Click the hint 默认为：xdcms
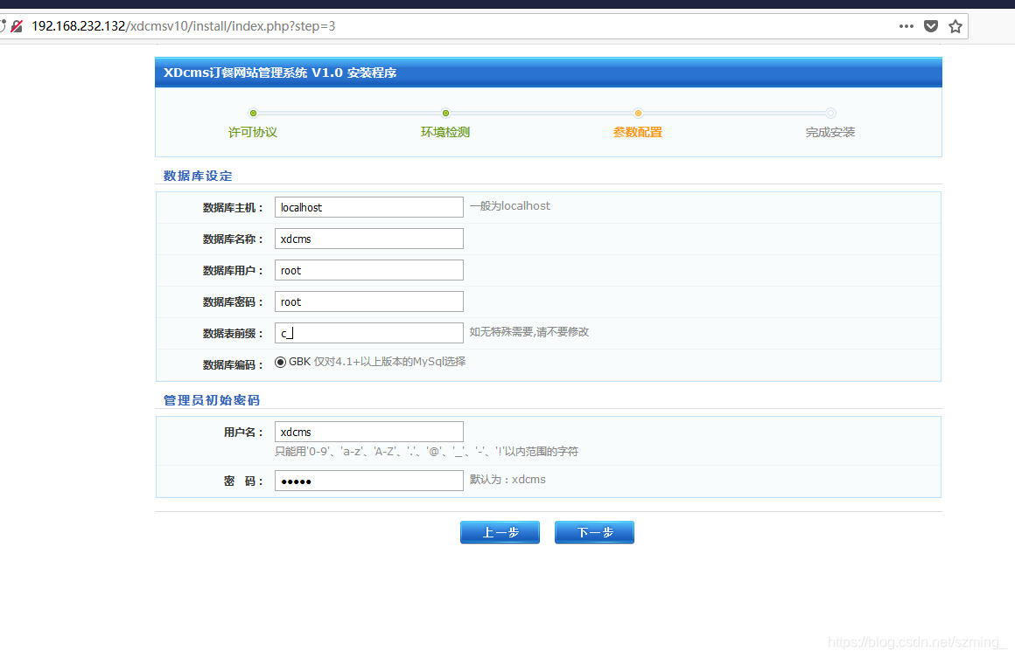Viewport: 1015px width, 658px height. click(x=507, y=480)
